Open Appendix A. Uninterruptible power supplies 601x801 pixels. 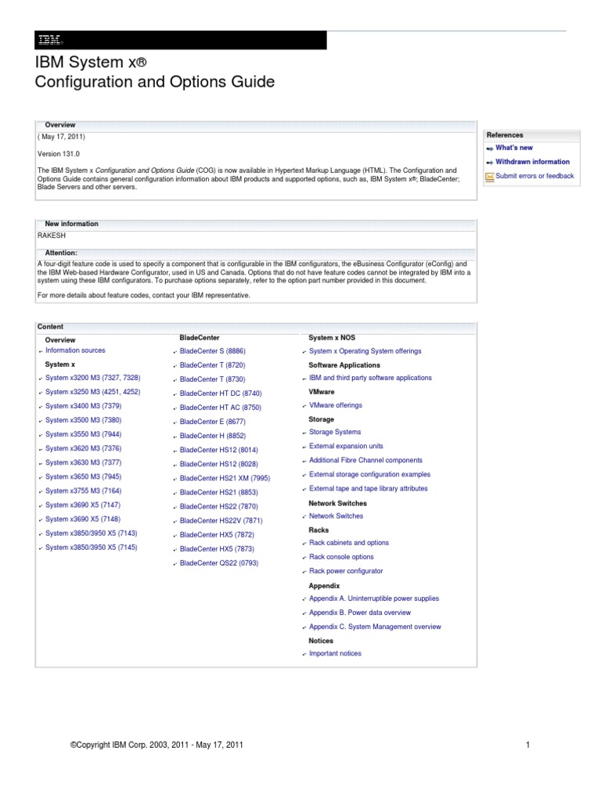tap(373, 598)
